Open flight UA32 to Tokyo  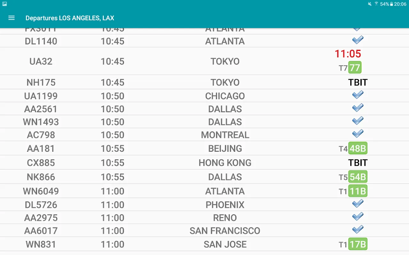41,61
